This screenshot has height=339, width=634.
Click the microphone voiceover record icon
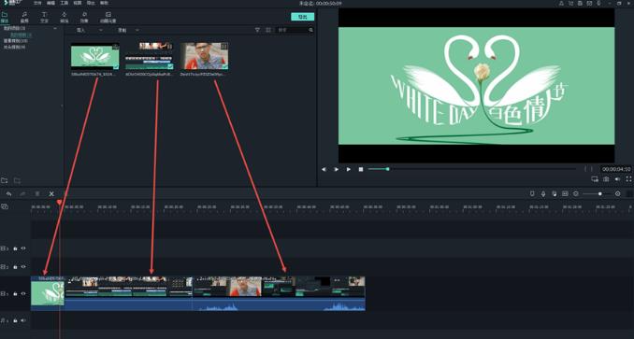pos(543,194)
